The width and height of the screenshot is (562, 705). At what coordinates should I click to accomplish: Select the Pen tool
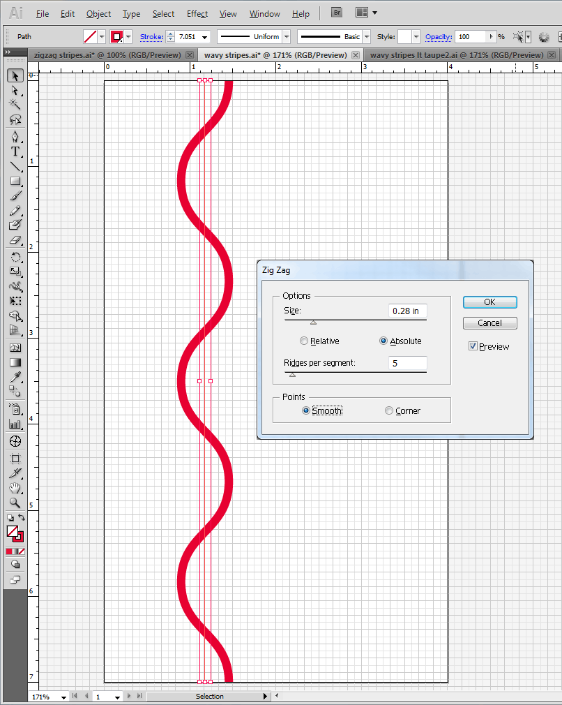tap(15, 137)
